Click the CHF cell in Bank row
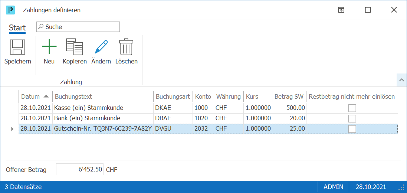407x193 pixels. tap(229, 118)
